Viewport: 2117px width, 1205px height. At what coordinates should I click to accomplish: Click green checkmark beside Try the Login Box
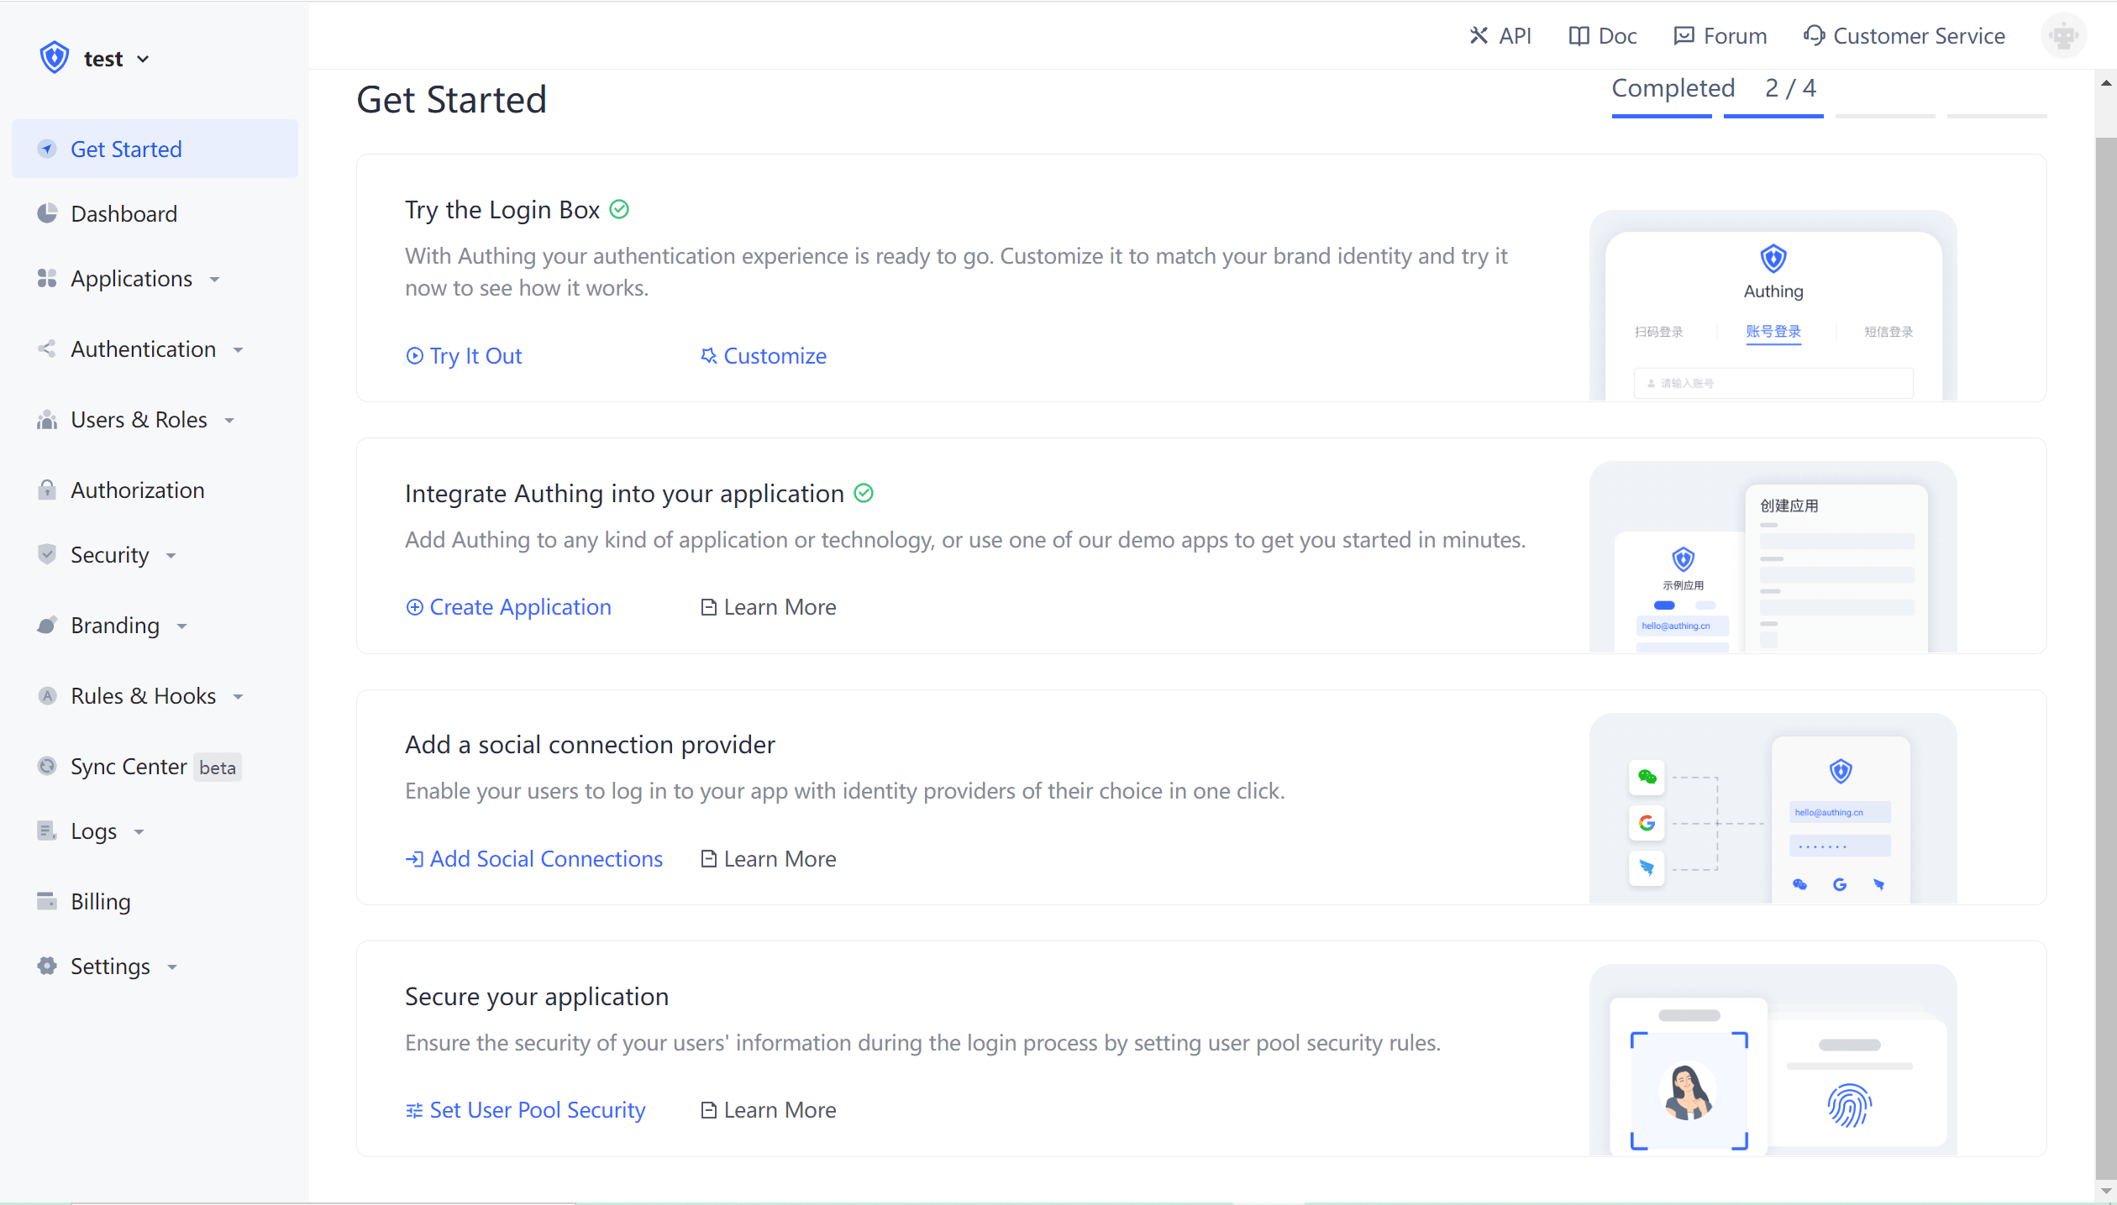coord(619,209)
